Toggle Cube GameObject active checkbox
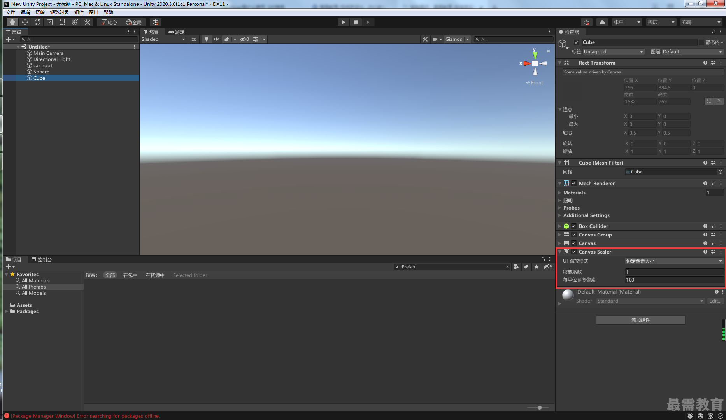Screen dimensions: 726x420 coord(577,42)
